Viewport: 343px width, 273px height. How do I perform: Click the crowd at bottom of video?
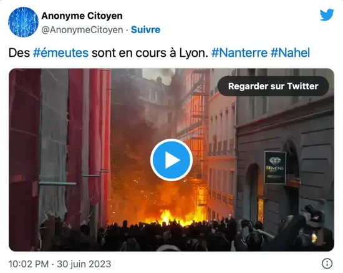coord(171,237)
